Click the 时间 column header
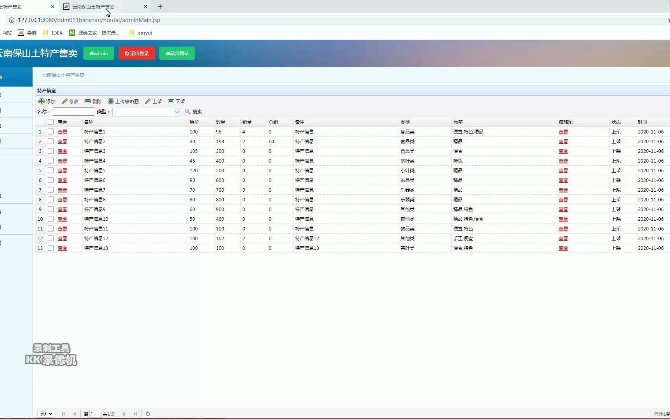 pyautogui.click(x=653, y=122)
